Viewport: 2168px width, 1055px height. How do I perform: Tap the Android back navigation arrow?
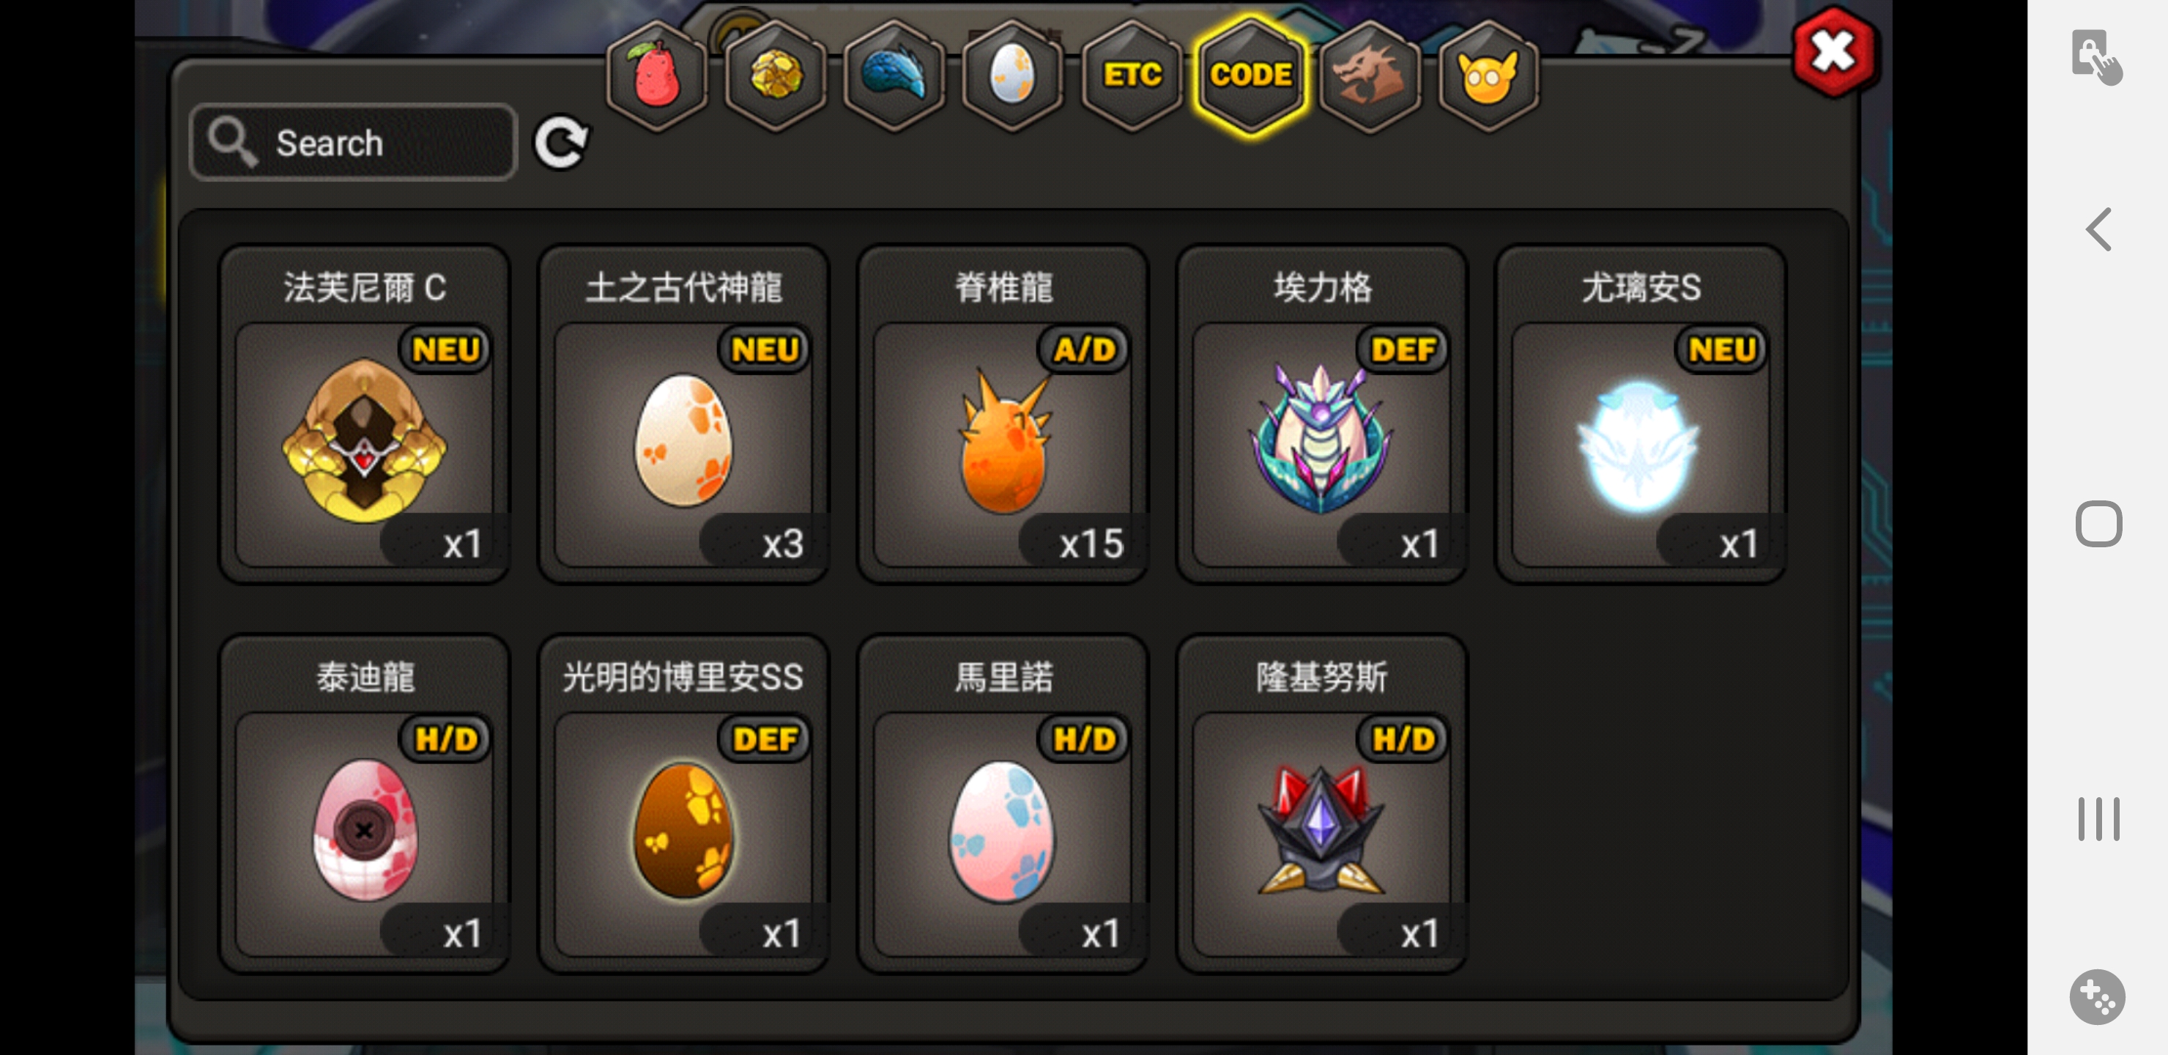[x=2098, y=229]
